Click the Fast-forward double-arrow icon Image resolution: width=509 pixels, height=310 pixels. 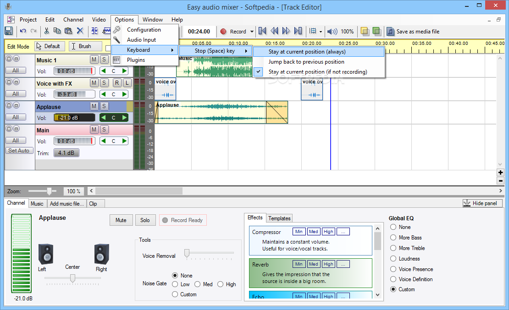pos(286,31)
